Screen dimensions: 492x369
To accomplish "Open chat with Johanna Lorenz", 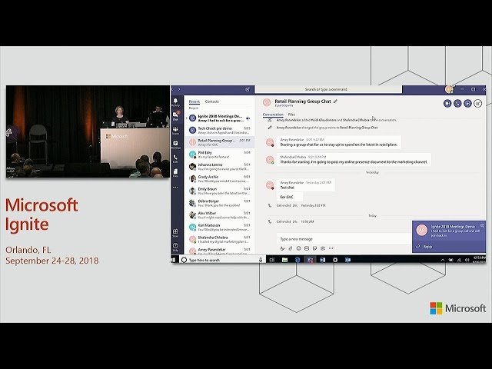I will pyautogui.click(x=220, y=167).
